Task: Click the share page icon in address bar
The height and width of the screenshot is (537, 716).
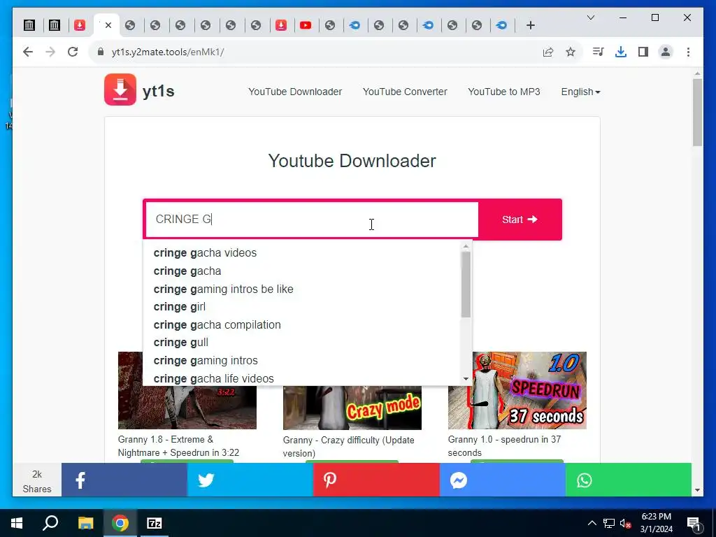Action: [548, 52]
